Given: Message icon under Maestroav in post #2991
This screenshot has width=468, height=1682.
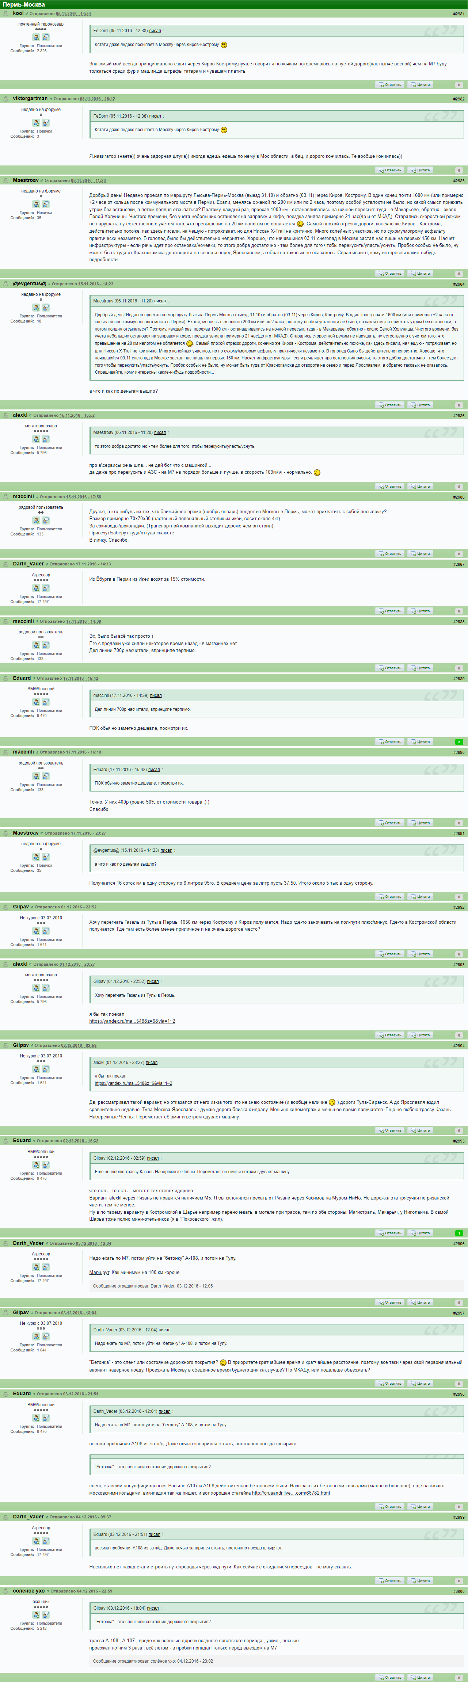Looking at the screenshot, I should point(46,857).
